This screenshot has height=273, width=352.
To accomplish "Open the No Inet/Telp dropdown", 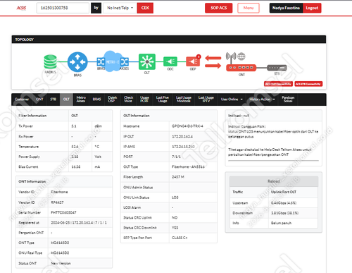I will 120,8.
